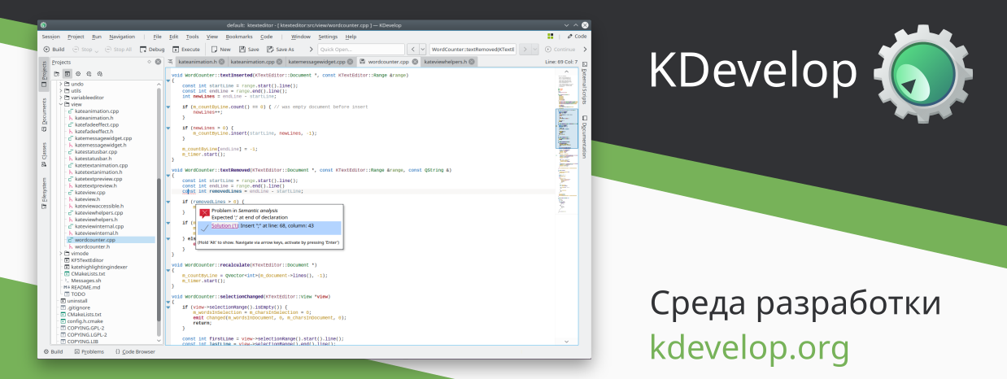The image size is (1007, 379).
Task: Click first Projects toolbar folder icon
Action: [57, 73]
